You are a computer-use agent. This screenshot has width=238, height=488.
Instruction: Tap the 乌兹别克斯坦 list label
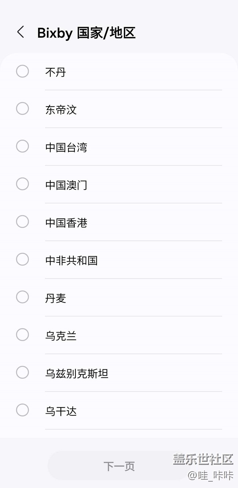[x=77, y=374]
